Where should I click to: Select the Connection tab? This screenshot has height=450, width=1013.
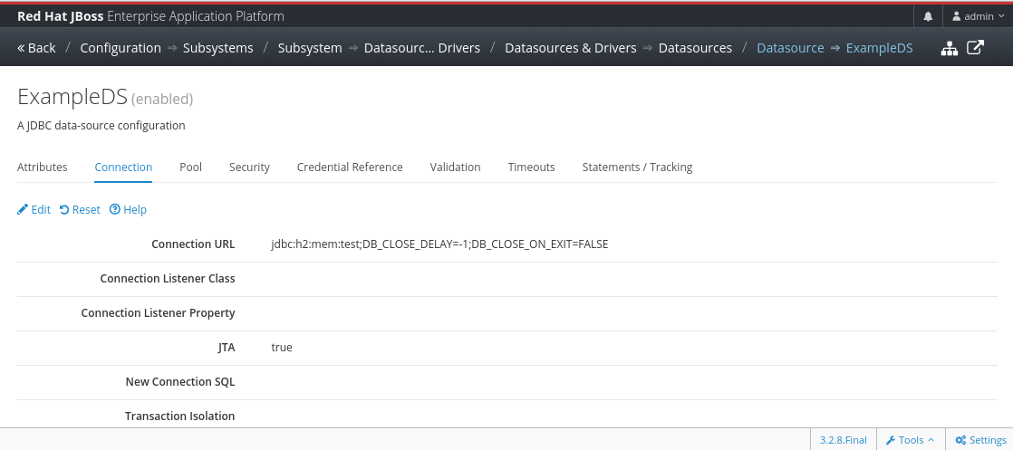click(123, 167)
